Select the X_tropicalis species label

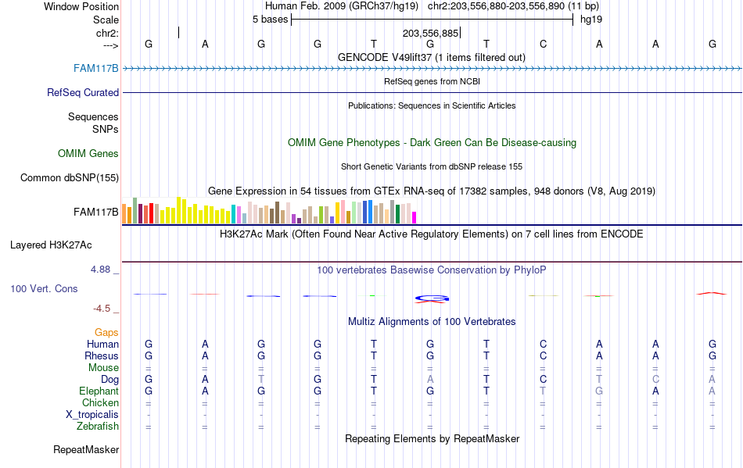tap(92, 415)
